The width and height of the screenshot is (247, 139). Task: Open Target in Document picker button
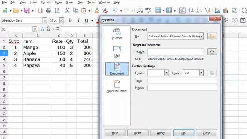pos(212,52)
